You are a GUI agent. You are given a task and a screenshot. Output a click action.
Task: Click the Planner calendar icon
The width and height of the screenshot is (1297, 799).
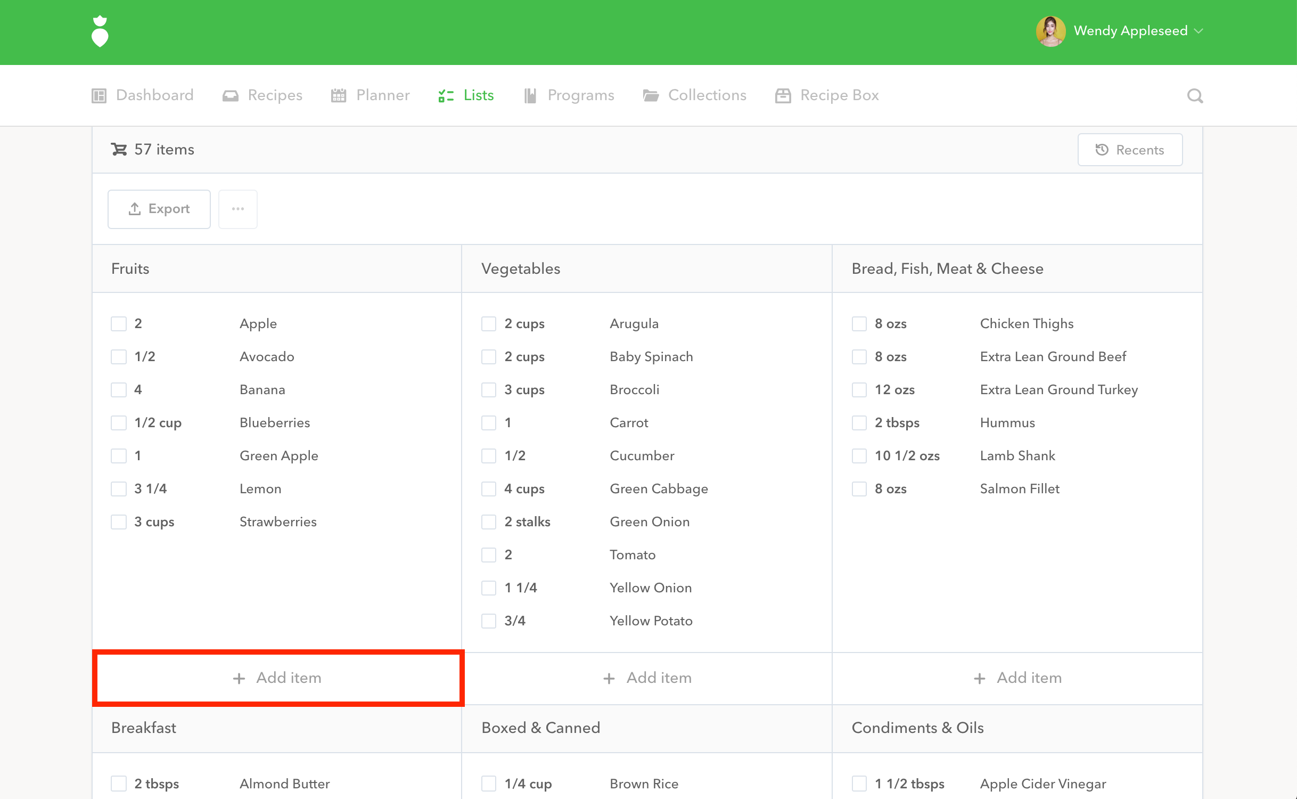tap(339, 96)
